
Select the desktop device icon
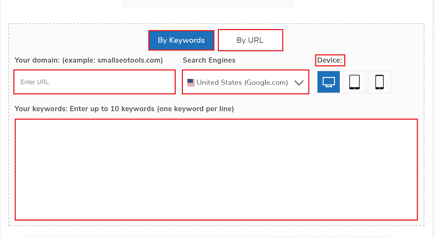point(328,82)
